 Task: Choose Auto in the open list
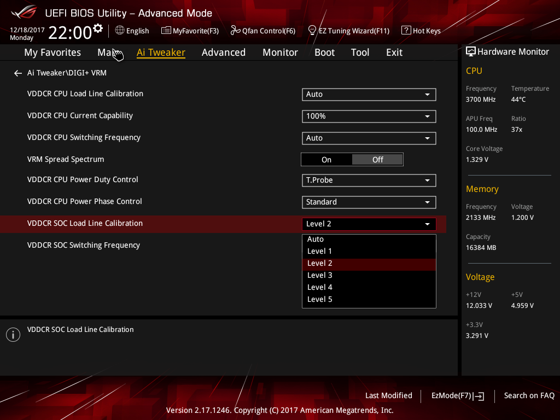(369, 240)
